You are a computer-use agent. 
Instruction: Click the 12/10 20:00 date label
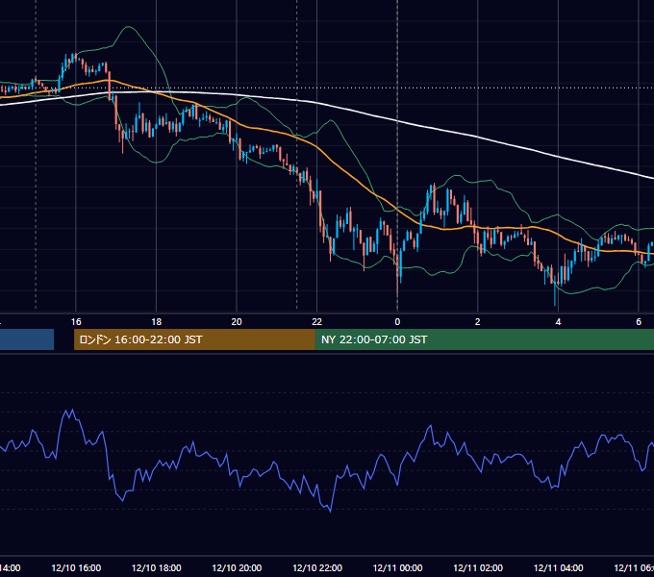[237, 567]
